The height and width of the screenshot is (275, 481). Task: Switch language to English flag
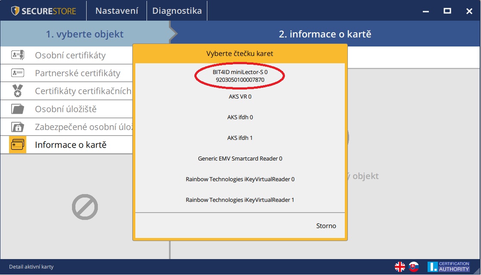pos(400,267)
